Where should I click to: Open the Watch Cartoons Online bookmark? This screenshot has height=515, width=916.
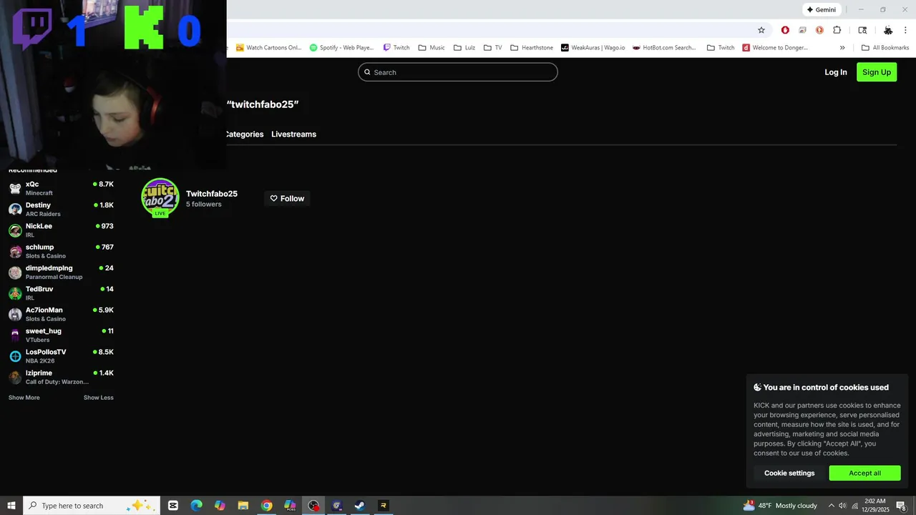tap(268, 48)
